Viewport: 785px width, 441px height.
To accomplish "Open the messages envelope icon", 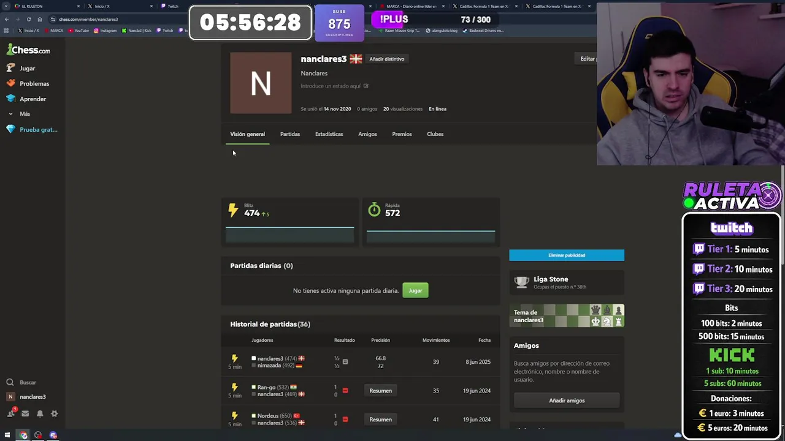I will [x=25, y=414].
